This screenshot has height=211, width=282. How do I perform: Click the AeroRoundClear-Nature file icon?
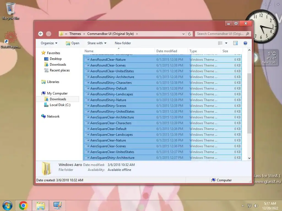[x=87, y=59]
